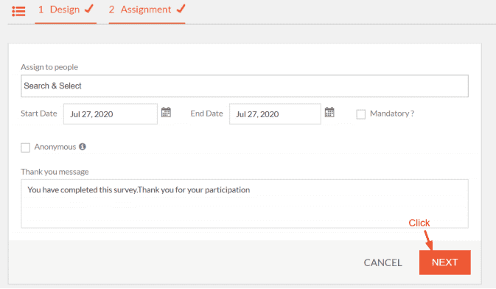Click the checkmark beside Design
The height and width of the screenshot is (289, 496).
89,9
